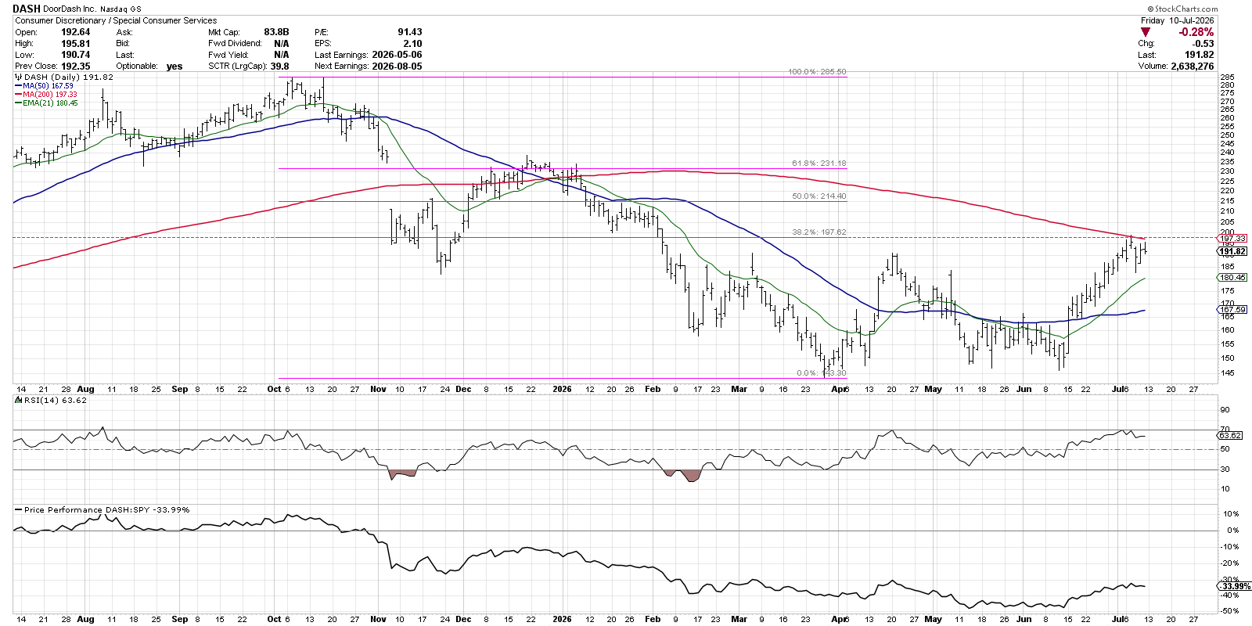Image resolution: width=1252 pixels, height=626 pixels.
Task: Click the 180.45 EMA price tag on axis
Action: (1232, 278)
